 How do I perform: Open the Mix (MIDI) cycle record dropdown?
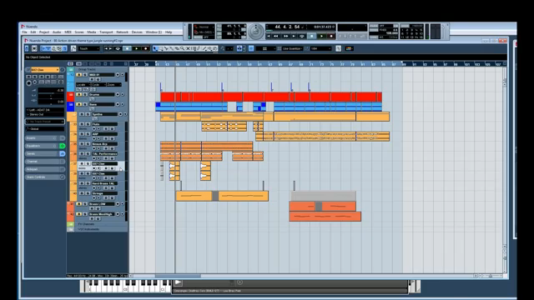pyautogui.click(x=204, y=32)
